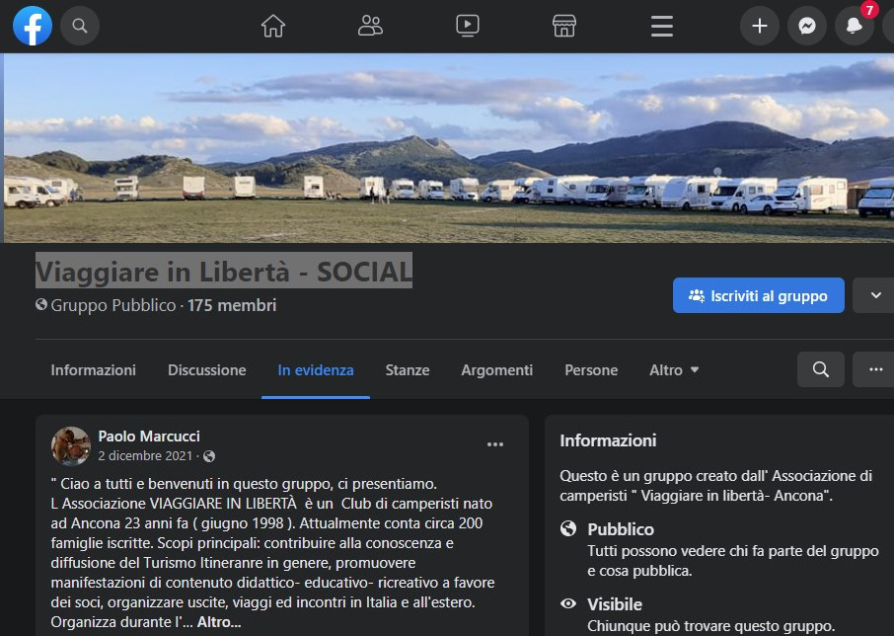Click the plus Create icon
The width and height of the screenshot is (894, 636).
pos(760,26)
